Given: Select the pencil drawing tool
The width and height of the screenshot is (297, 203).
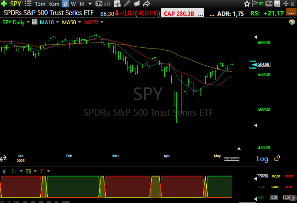Looking at the screenshot, I should tap(127, 4).
